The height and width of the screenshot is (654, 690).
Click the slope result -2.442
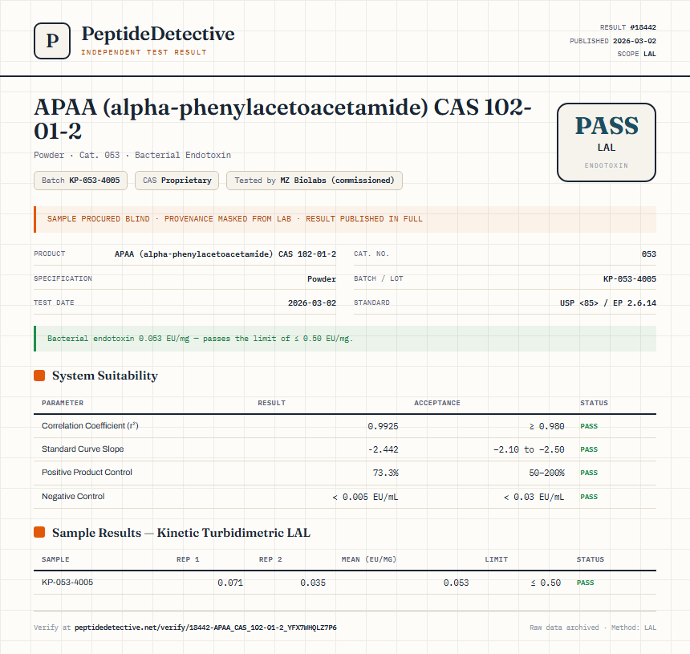click(384, 449)
